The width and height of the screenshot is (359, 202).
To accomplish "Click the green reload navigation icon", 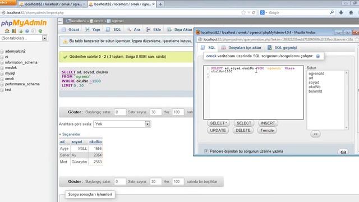I will click(40, 31).
